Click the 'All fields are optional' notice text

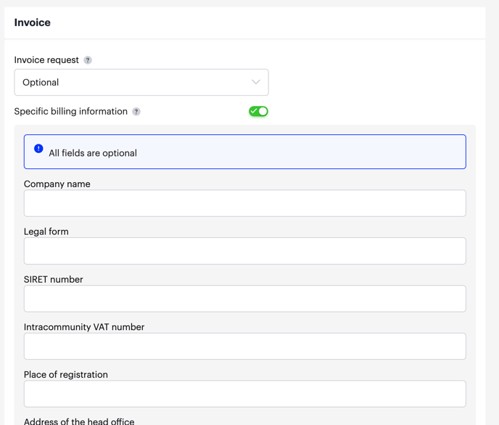93,153
